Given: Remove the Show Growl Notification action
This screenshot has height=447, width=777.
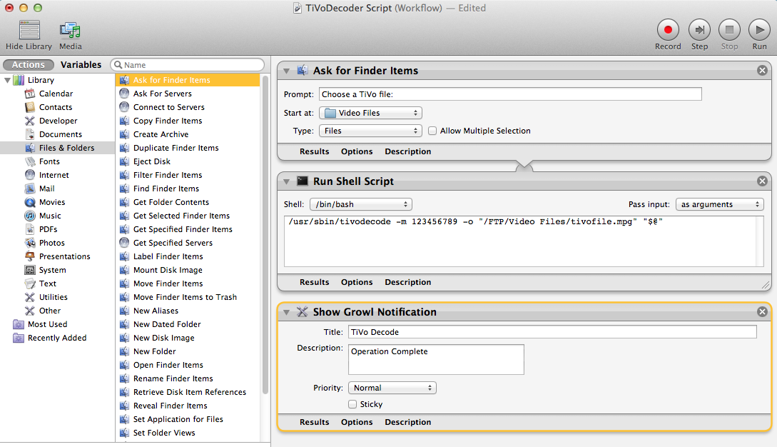Looking at the screenshot, I should [762, 311].
